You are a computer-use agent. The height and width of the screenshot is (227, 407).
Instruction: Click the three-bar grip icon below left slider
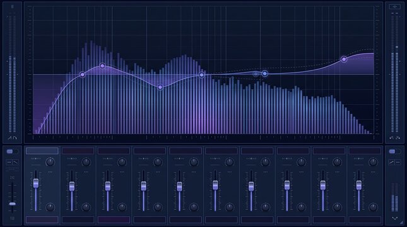point(12,218)
